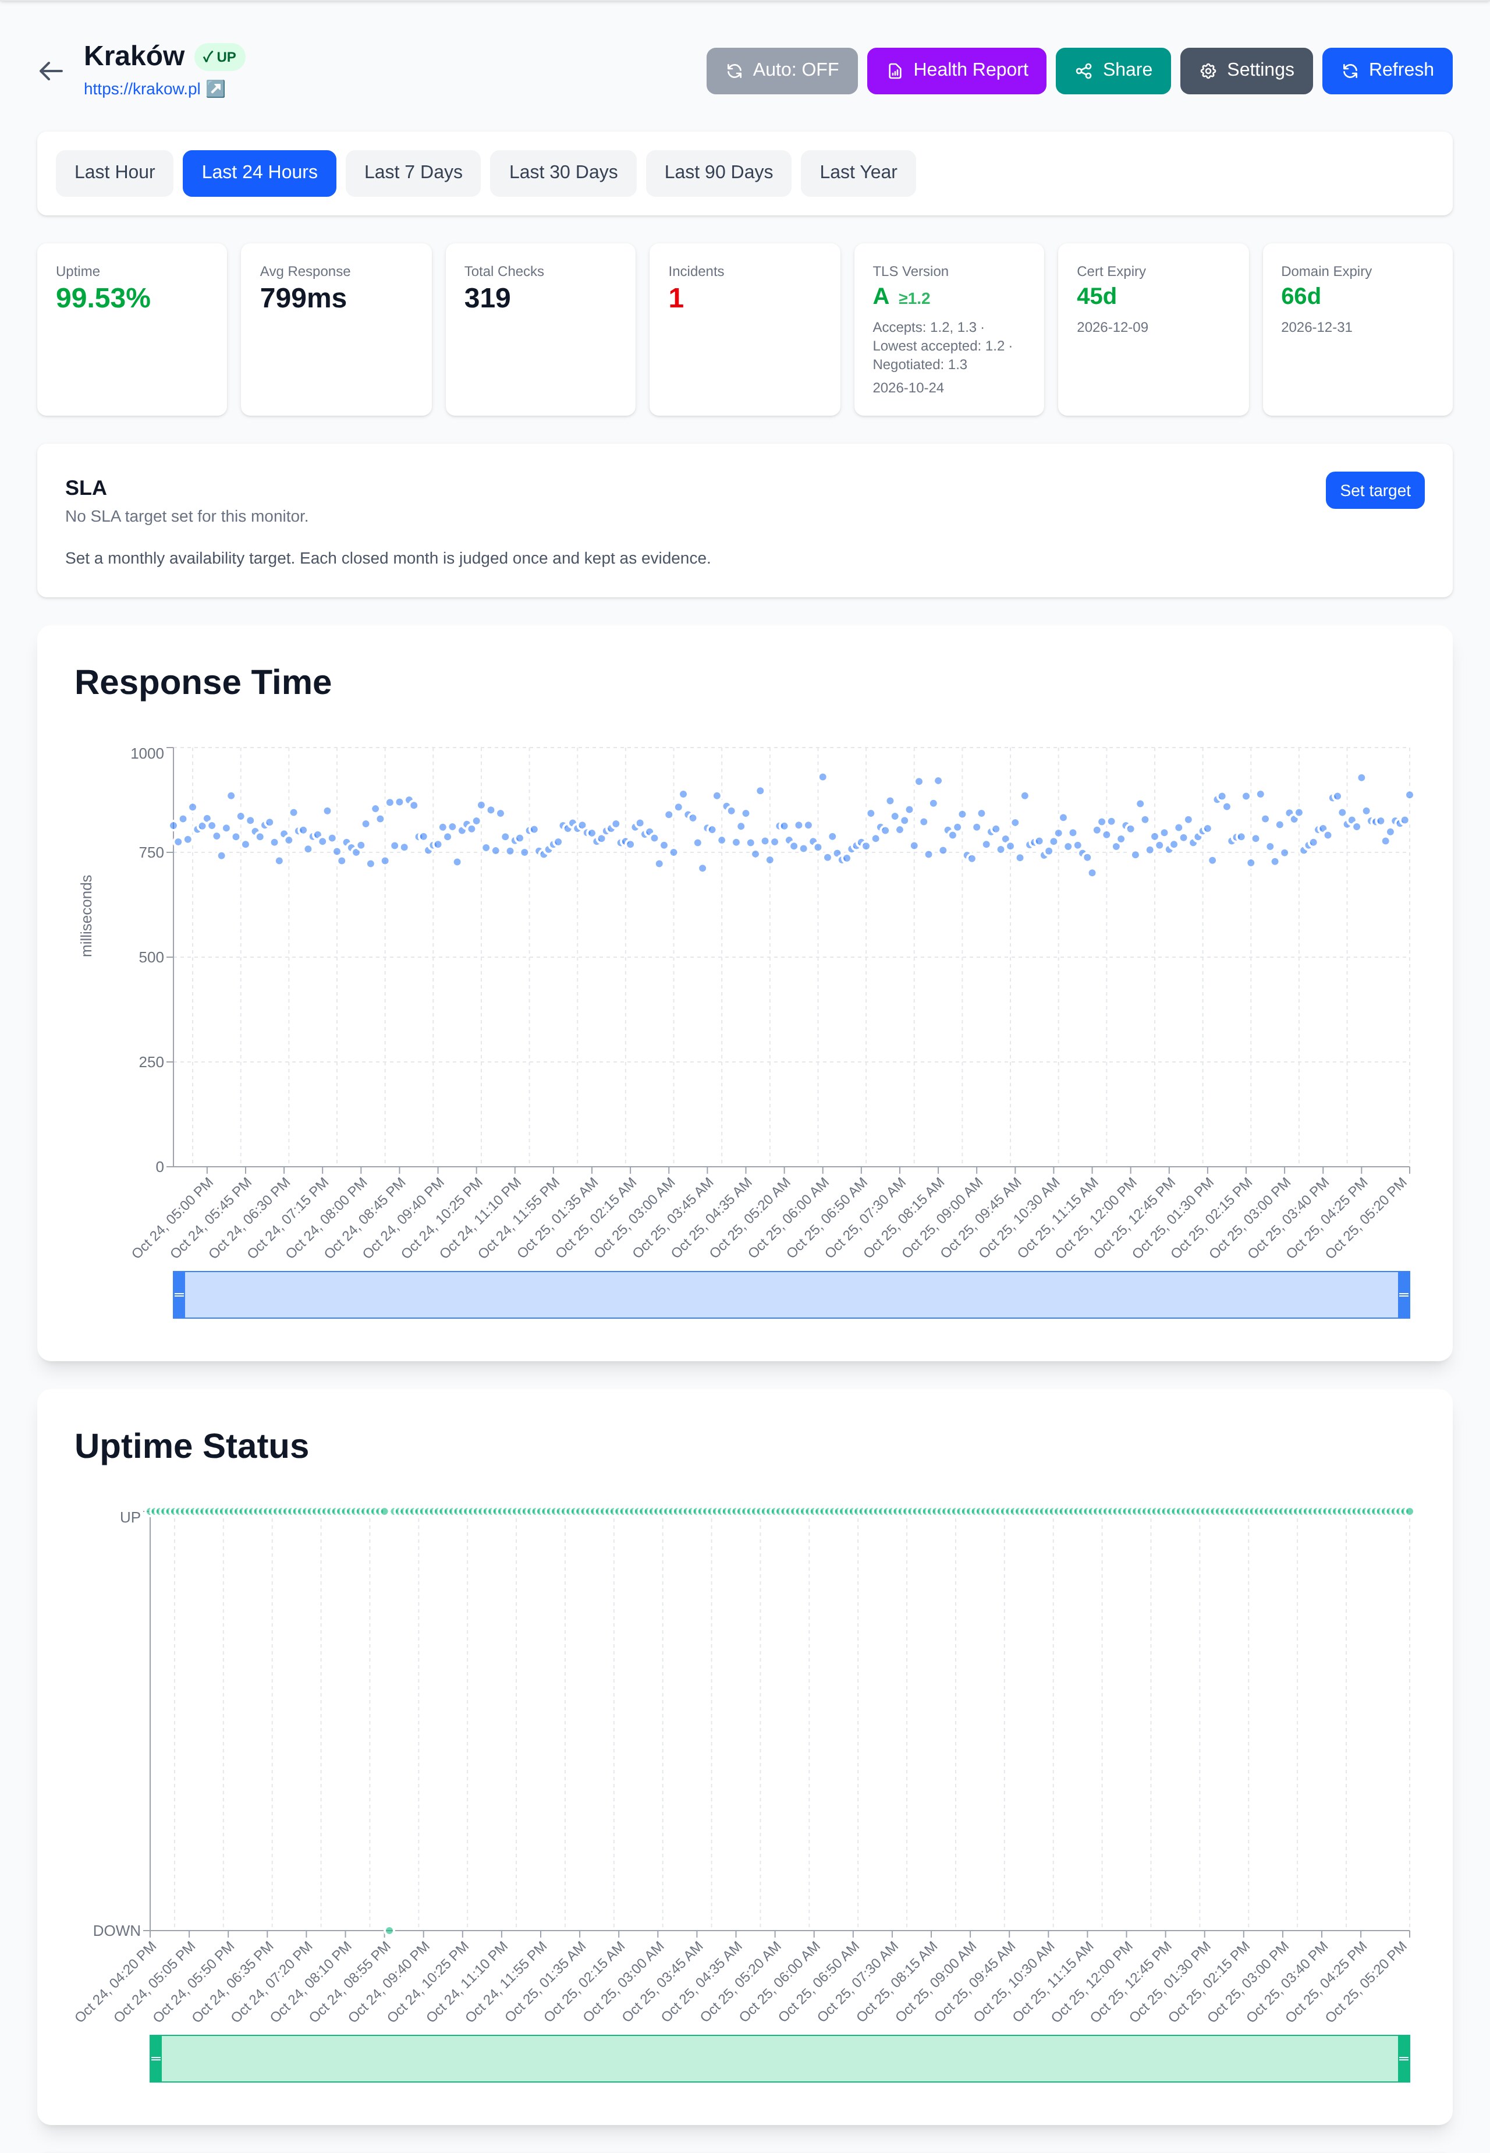1490x2153 pixels.
Task: Switch to Last 30 Days
Action: click(563, 173)
